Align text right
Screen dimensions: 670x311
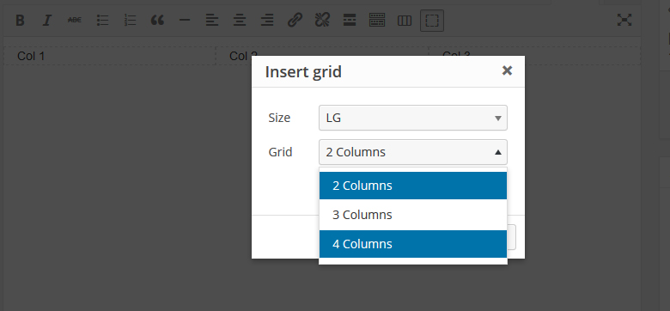pos(267,20)
